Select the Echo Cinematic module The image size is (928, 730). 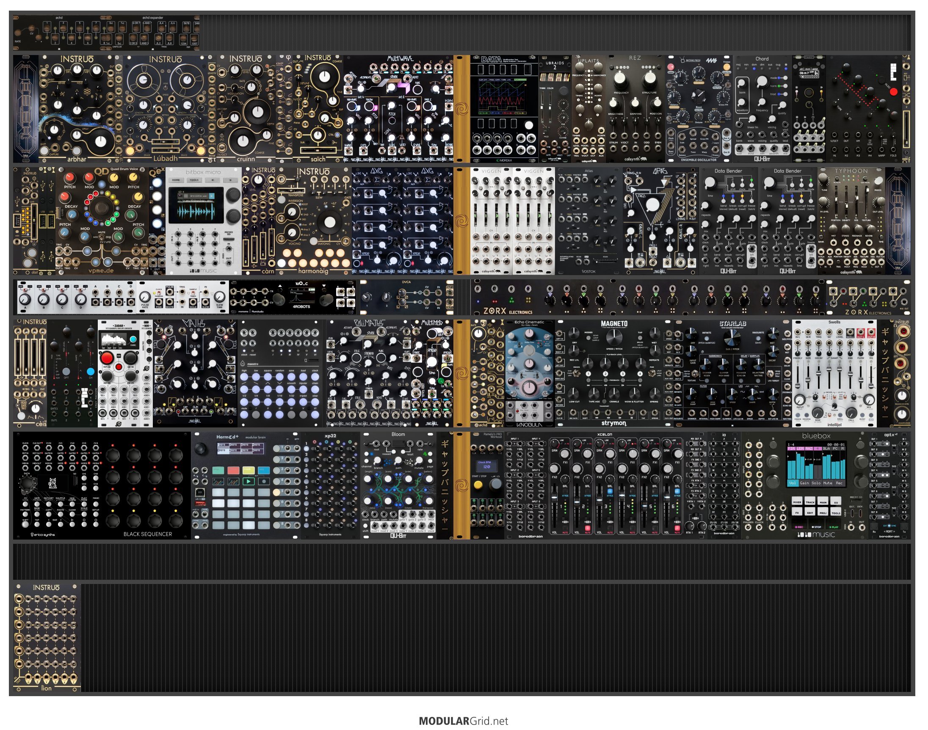[x=529, y=373]
